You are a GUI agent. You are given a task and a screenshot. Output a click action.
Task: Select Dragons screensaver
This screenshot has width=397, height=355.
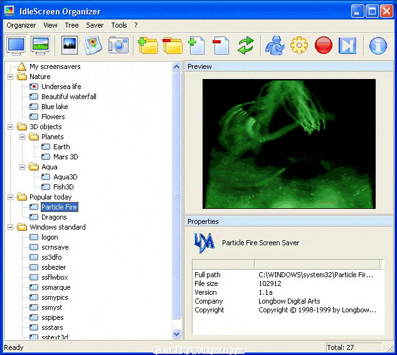tap(54, 217)
